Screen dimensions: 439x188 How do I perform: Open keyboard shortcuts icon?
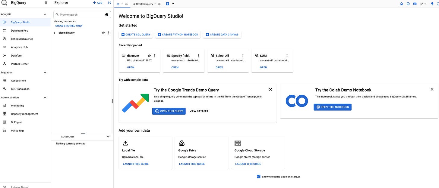tap(415, 4)
